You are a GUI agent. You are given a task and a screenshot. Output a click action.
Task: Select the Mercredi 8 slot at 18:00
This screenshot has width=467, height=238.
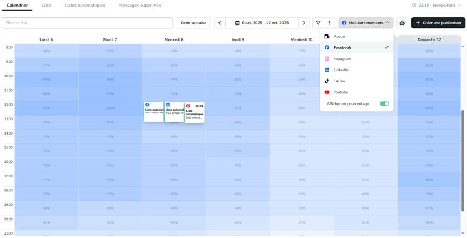(174, 194)
